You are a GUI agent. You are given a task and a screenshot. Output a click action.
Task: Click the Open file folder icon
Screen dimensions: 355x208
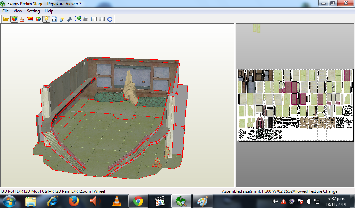pos(6,19)
